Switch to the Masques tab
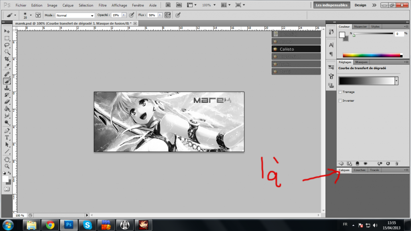This screenshot has width=411, height=231. click(361, 62)
